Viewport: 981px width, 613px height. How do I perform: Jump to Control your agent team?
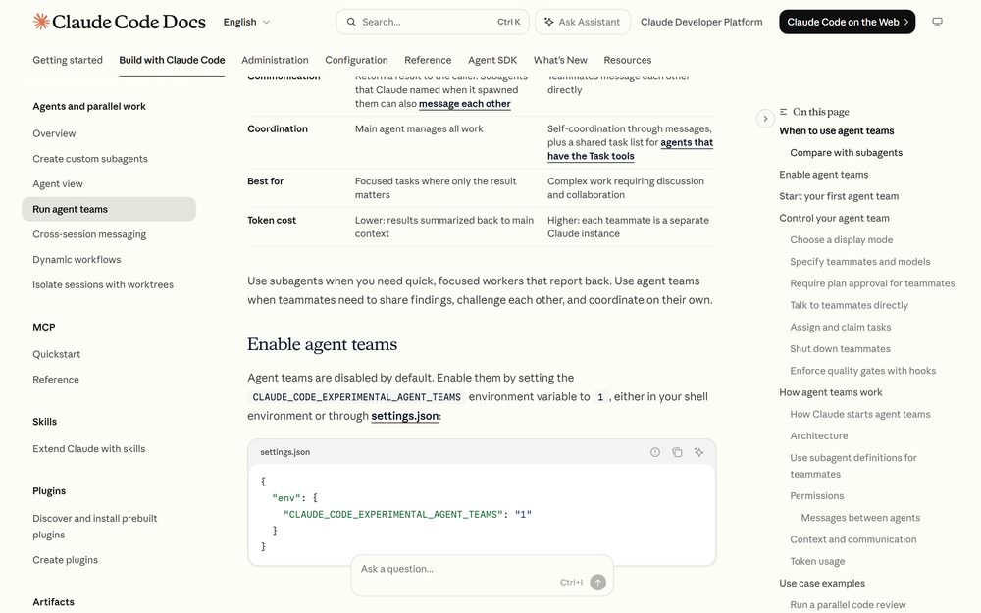pos(834,219)
